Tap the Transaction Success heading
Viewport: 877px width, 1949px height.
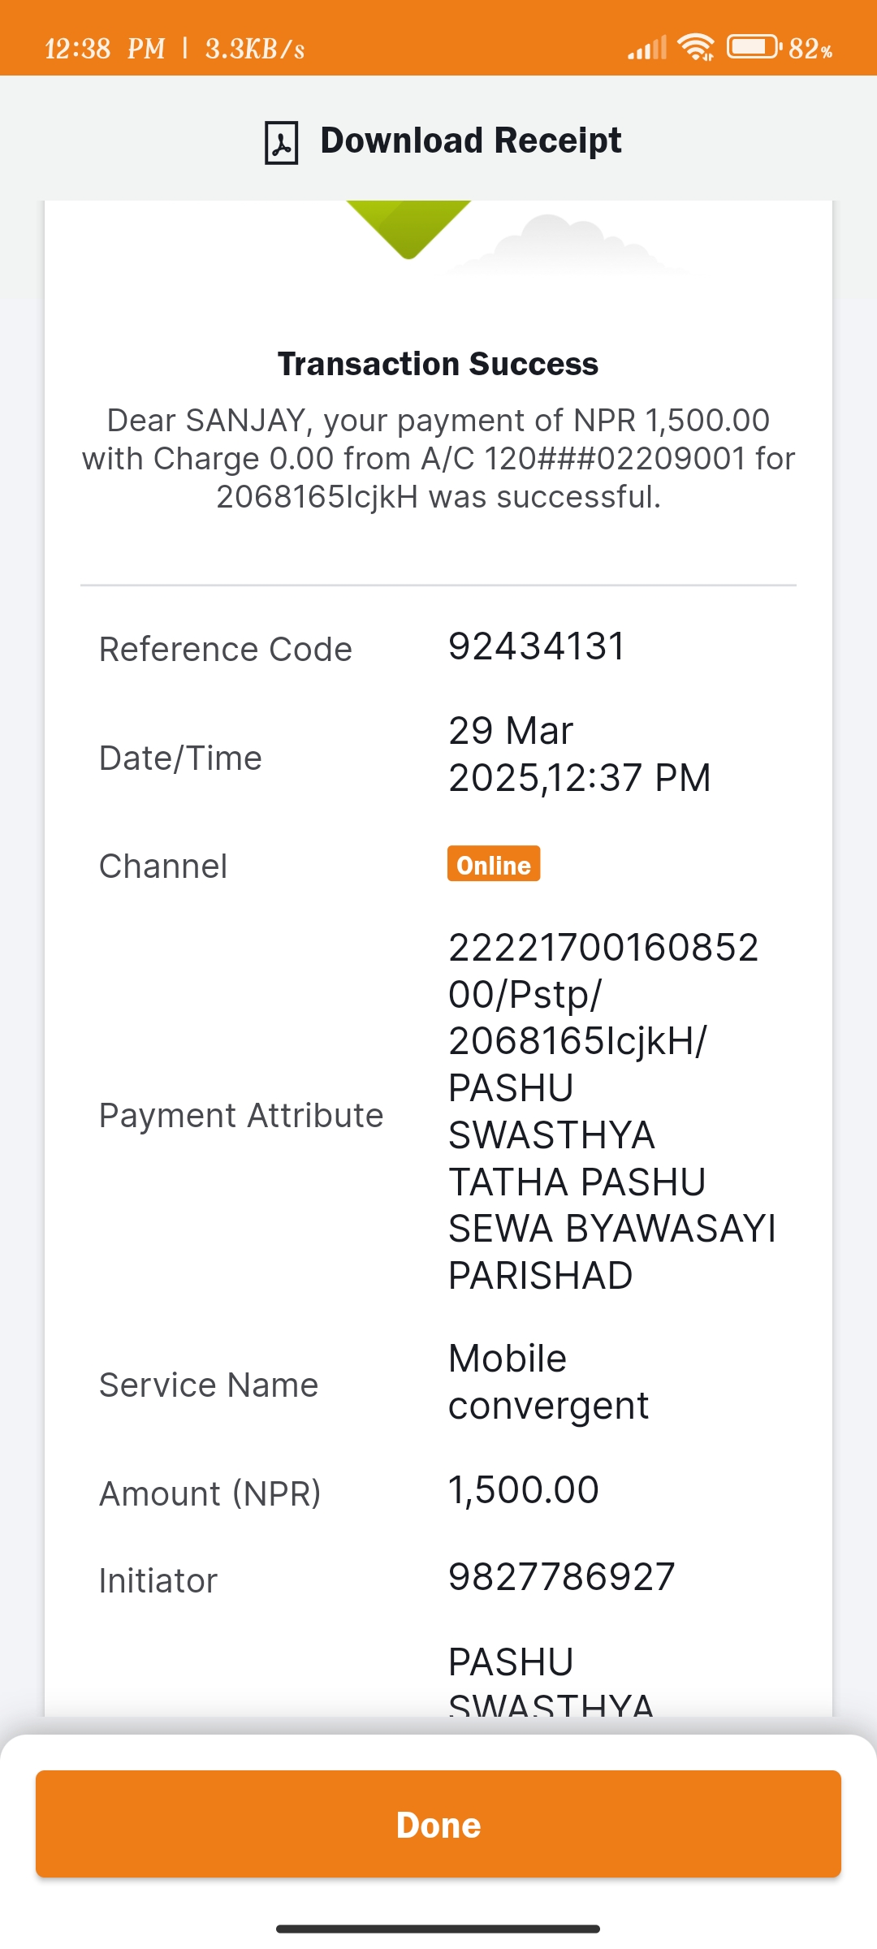pos(438,364)
